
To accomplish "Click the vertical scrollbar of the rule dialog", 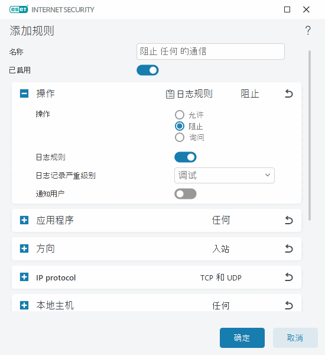I will click(310, 135).
